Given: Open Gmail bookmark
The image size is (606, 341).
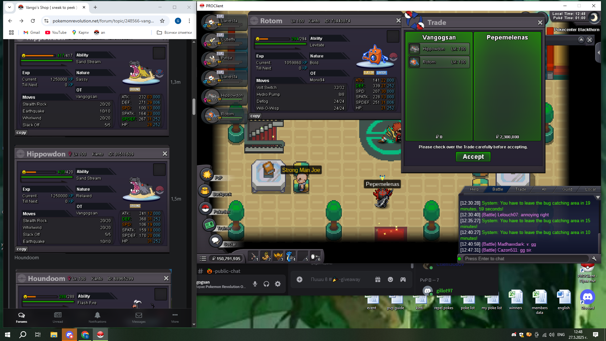Looking at the screenshot, I should [32, 33].
